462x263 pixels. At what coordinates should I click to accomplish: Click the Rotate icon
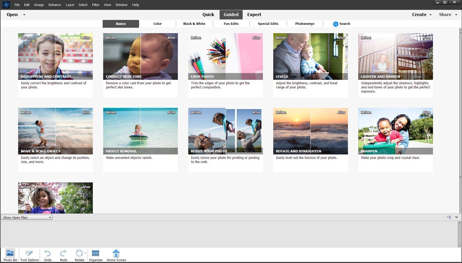(x=79, y=253)
